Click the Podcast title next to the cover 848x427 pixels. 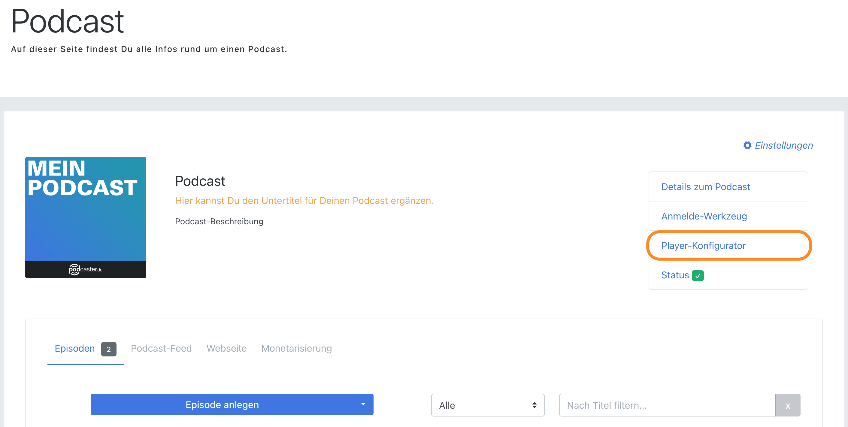pos(200,181)
